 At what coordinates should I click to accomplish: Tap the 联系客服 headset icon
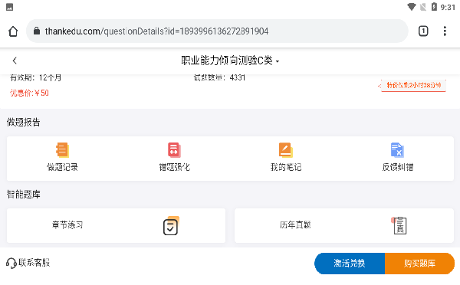point(11,263)
